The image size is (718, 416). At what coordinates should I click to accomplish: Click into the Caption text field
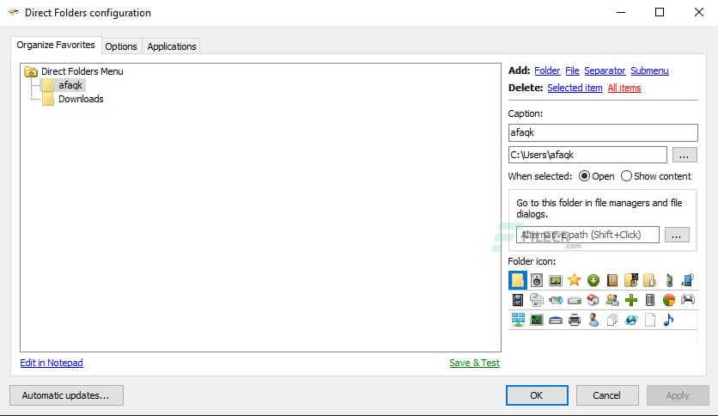[x=603, y=132]
